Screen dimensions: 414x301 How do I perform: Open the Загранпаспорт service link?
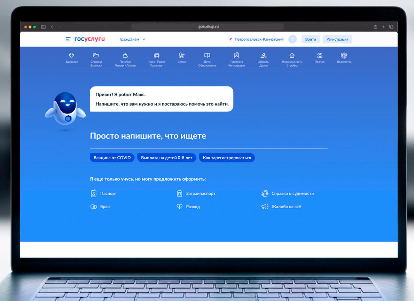(201, 193)
